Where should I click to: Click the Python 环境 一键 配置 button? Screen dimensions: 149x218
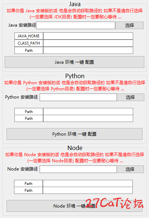point(74,134)
